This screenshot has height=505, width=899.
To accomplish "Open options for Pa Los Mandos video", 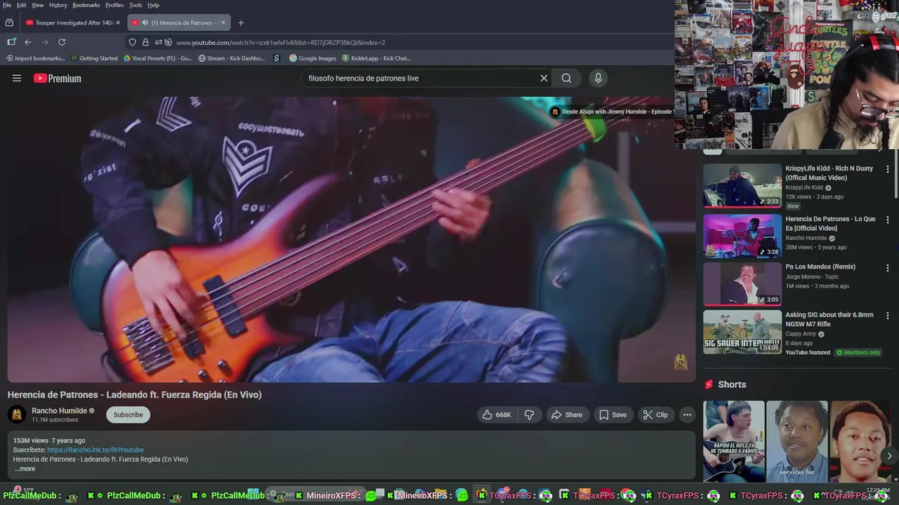I will coord(888,267).
